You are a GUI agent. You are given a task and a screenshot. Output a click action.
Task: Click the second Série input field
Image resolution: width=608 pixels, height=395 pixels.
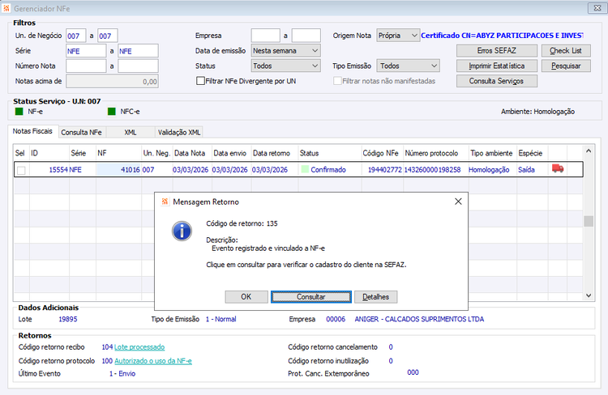click(138, 51)
